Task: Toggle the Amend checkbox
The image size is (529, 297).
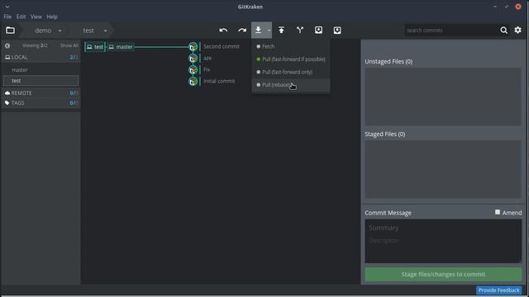Action: coord(498,212)
